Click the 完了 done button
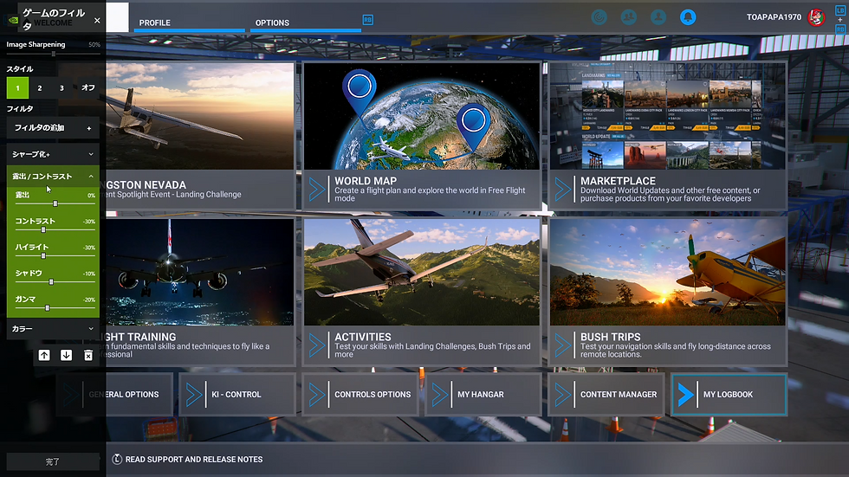This screenshot has width=849, height=477. pos(53,461)
